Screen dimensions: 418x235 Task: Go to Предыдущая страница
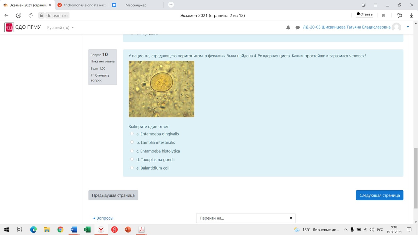113,195
